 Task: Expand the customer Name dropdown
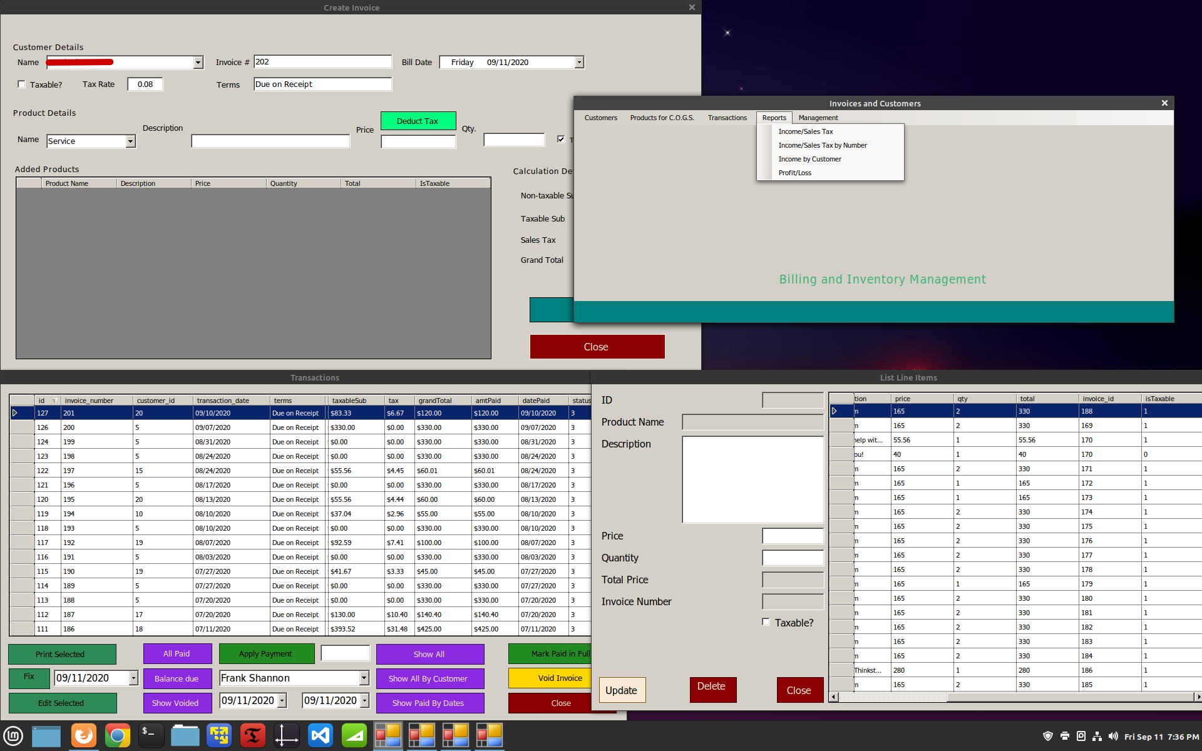[x=198, y=62]
